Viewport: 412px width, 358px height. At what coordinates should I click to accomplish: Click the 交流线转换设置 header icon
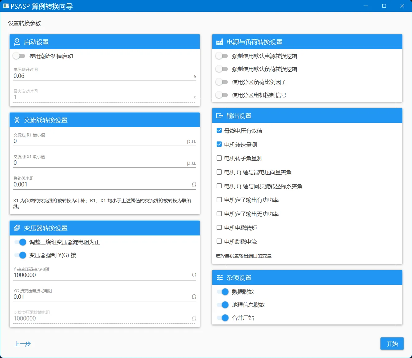click(x=17, y=120)
